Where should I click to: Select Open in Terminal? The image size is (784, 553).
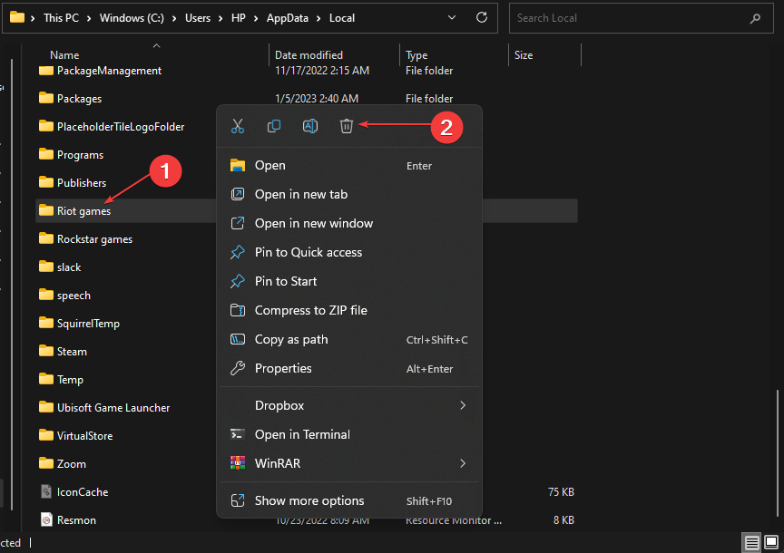coord(349,434)
